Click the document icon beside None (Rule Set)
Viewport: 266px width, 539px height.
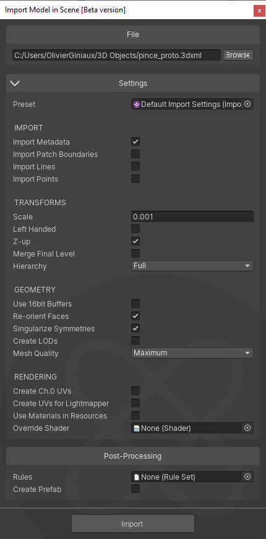point(137,477)
